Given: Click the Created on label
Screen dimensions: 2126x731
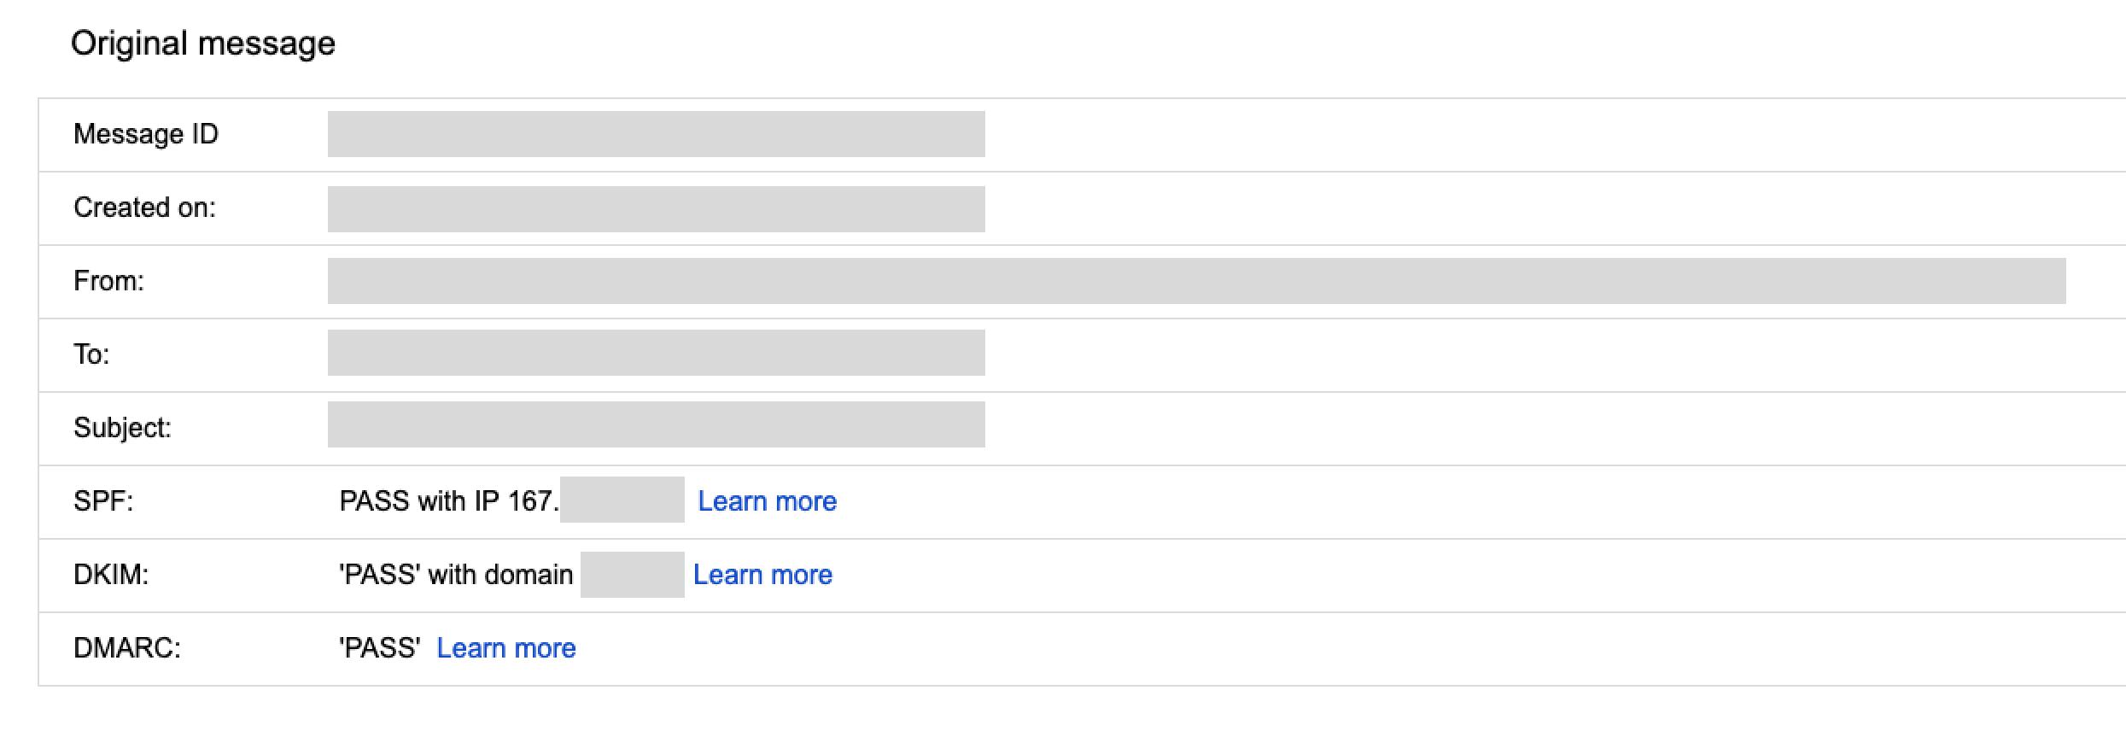Looking at the screenshot, I should [144, 208].
